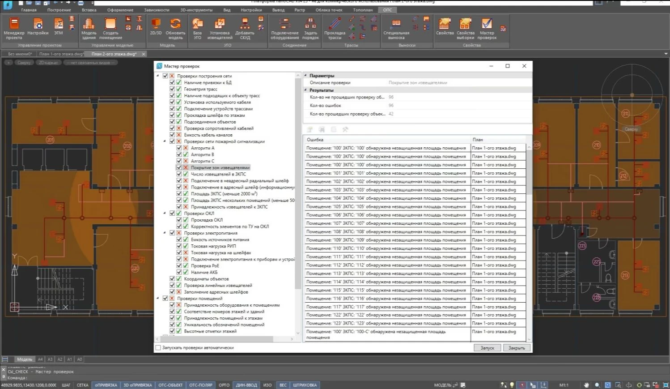
Task: Uncheck the Геометрия трасс checkbox
Action: coord(172,89)
